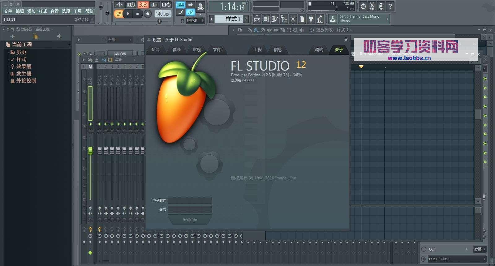The image size is (495, 266).
Task: Open the tempo tapper icon
Action: [320, 19]
